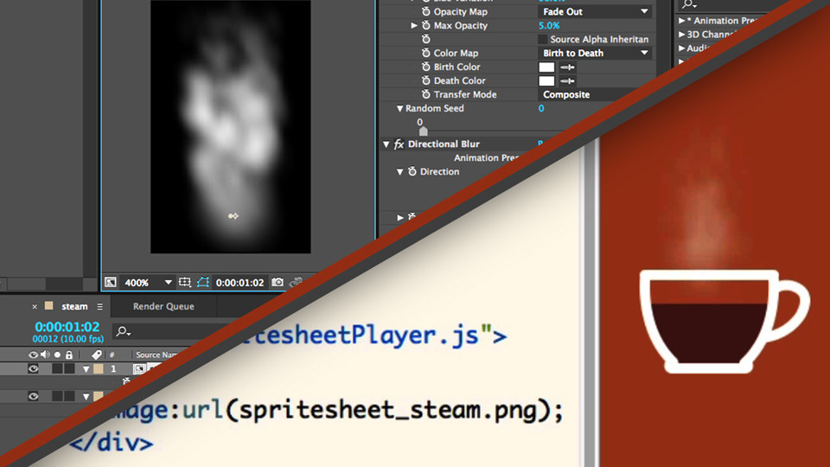Toggle mask and shape path visibility
Image resolution: width=830 pixels, height=467 pixels.
click(x=203, y=282)
